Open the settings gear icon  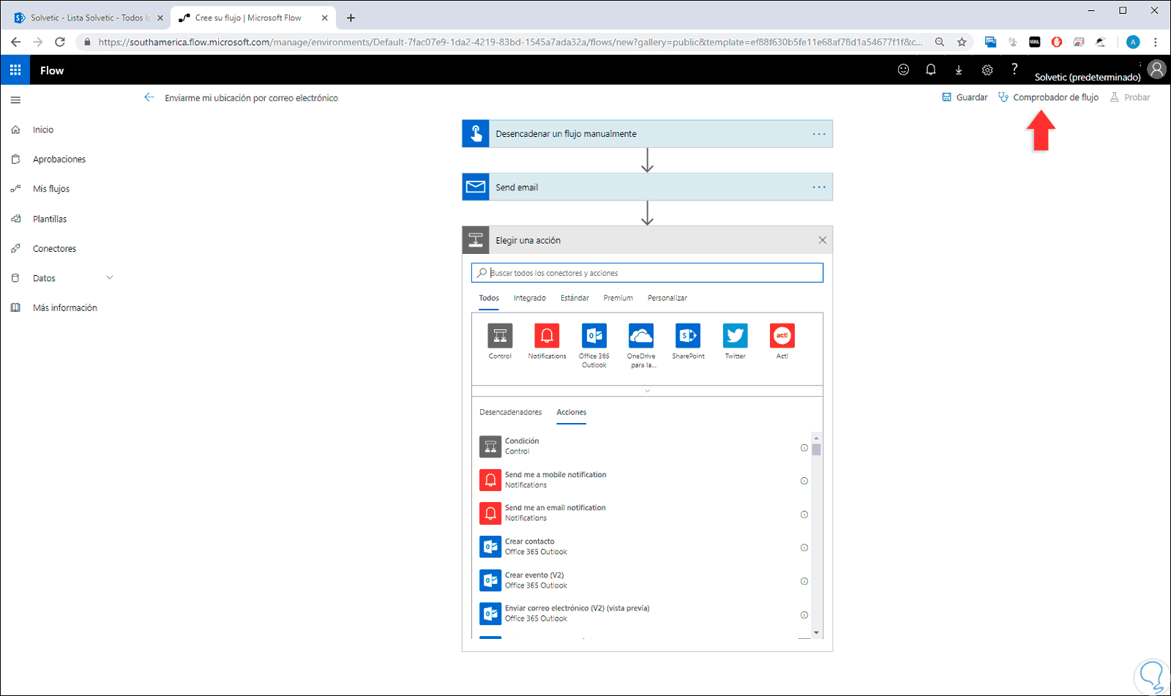[987, 70]
